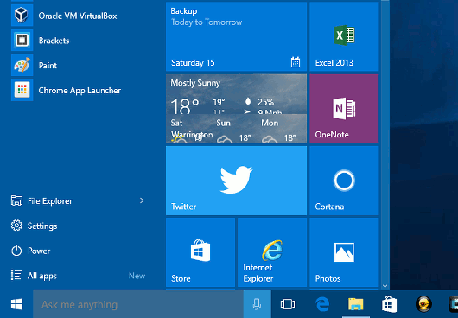The height and width of the screenshot is (318, 458).
Task: Open the Internet Explorer tile
Action: [x=272, y=252]
